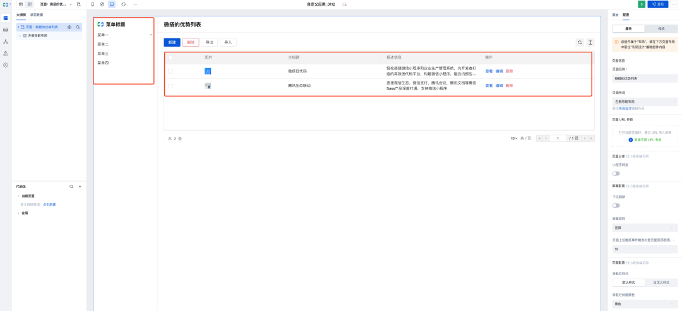Click the 导出 button
The height and width of the screenshot is (311, 682).
[209, 42]
